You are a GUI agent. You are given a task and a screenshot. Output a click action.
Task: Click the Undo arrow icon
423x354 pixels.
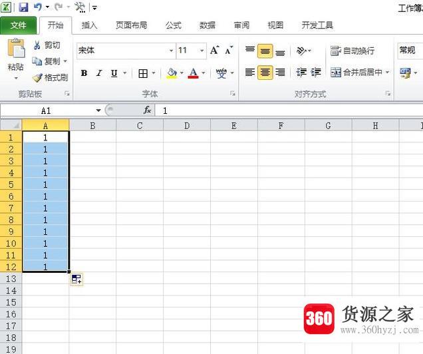coord(37,7)
